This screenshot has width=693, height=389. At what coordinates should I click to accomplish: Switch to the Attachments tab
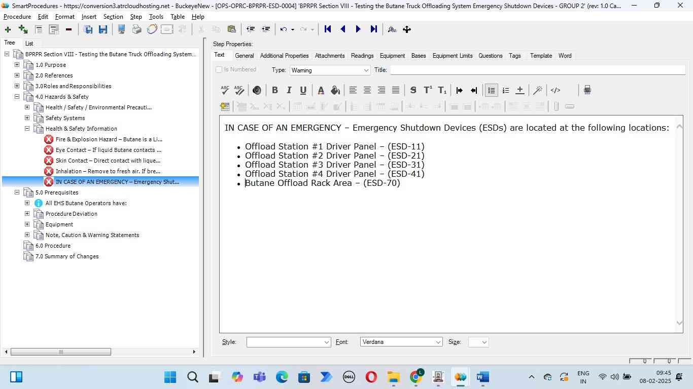330,56
